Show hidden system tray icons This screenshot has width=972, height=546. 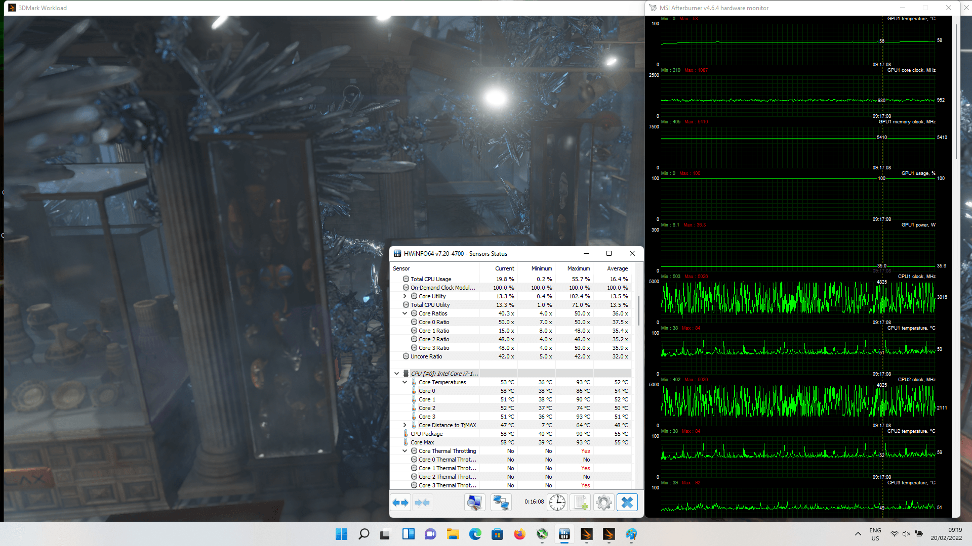(858, 534)
